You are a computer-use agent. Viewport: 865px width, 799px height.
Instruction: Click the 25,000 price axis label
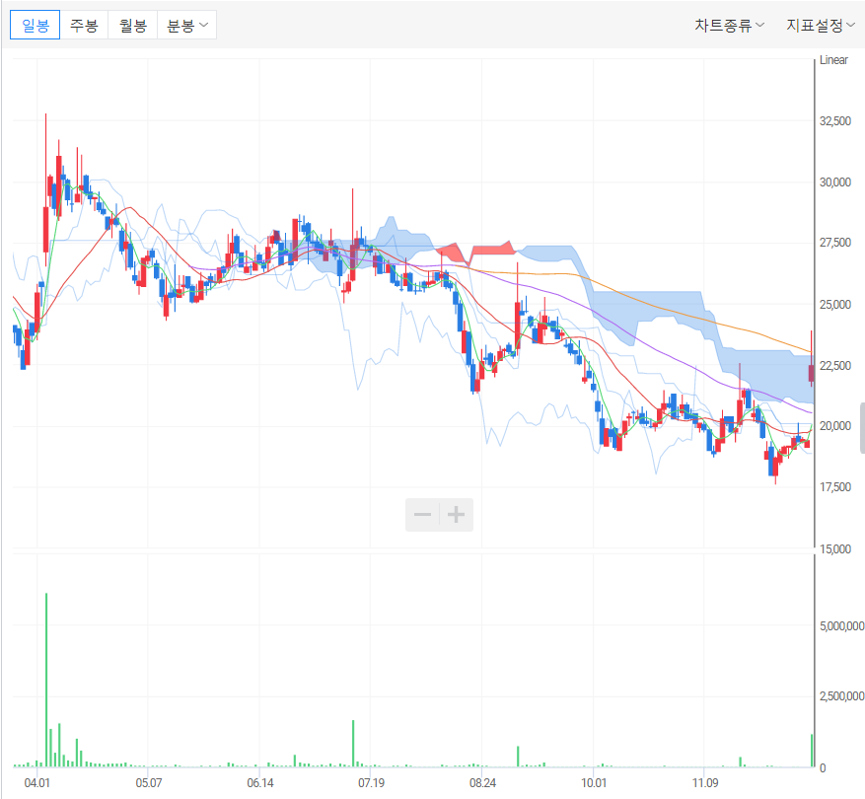point(835,305)
